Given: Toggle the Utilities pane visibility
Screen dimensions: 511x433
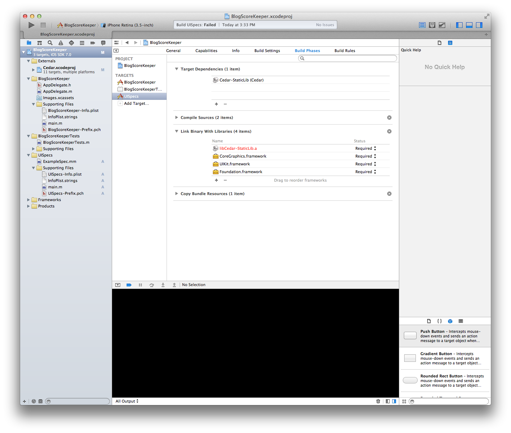Looking at the screenshot, I should coord(479,25).
